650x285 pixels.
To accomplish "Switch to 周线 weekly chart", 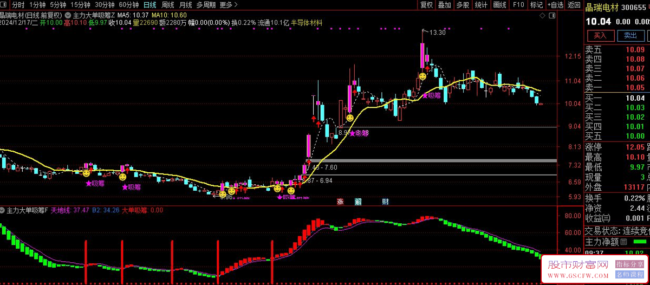I will (x=168, y=5).
